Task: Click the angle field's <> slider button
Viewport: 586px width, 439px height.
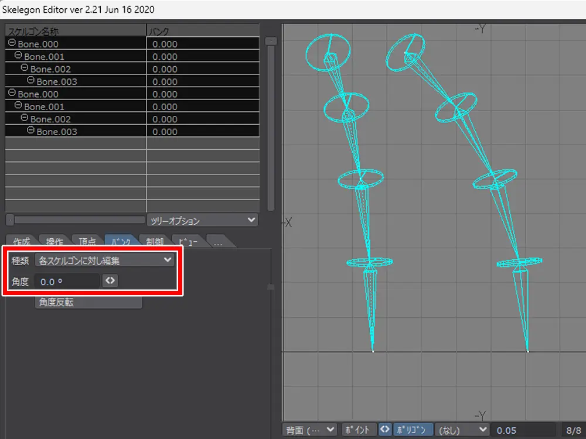Action: 110,281
